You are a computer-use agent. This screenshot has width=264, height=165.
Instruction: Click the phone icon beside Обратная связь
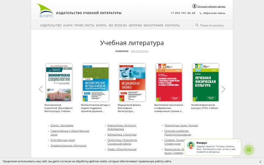[201, 13]
